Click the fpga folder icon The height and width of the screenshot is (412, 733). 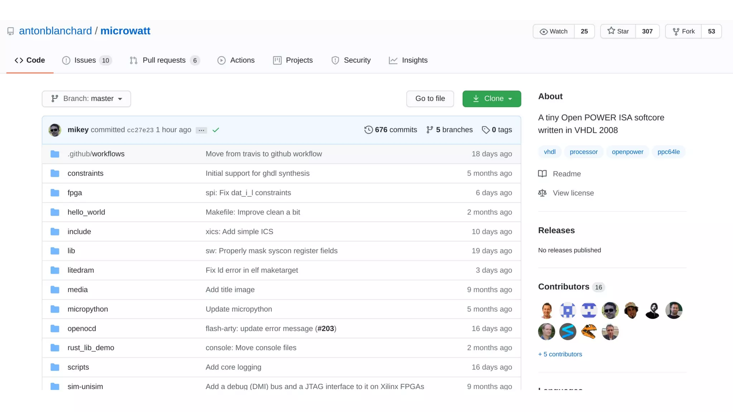(x=55, y=193)
